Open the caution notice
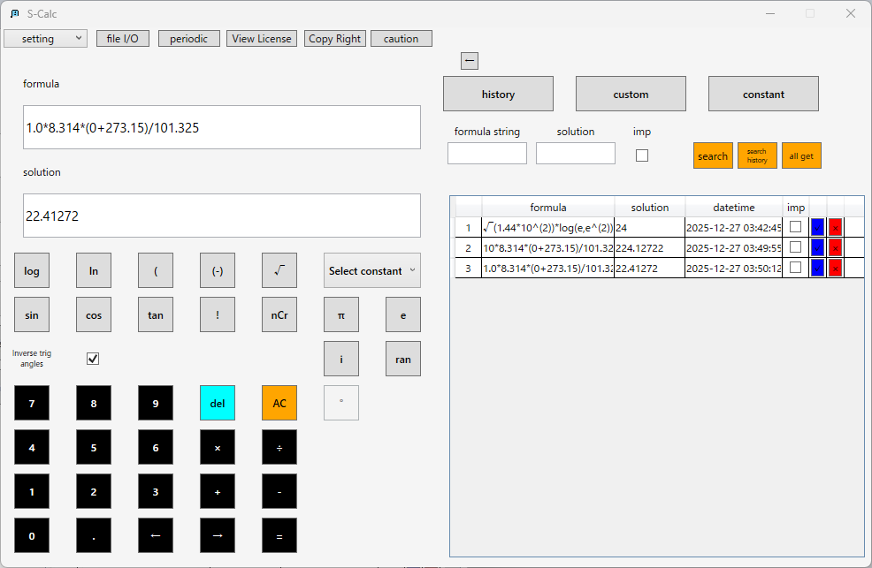The image size is (872, 568). 401,38
